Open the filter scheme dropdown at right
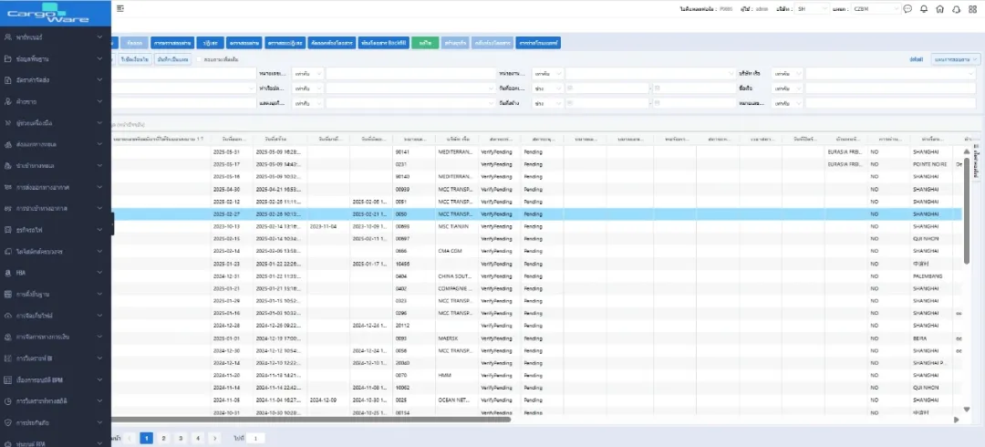Viewport: 985px width, 447px height. coord(957,59)
